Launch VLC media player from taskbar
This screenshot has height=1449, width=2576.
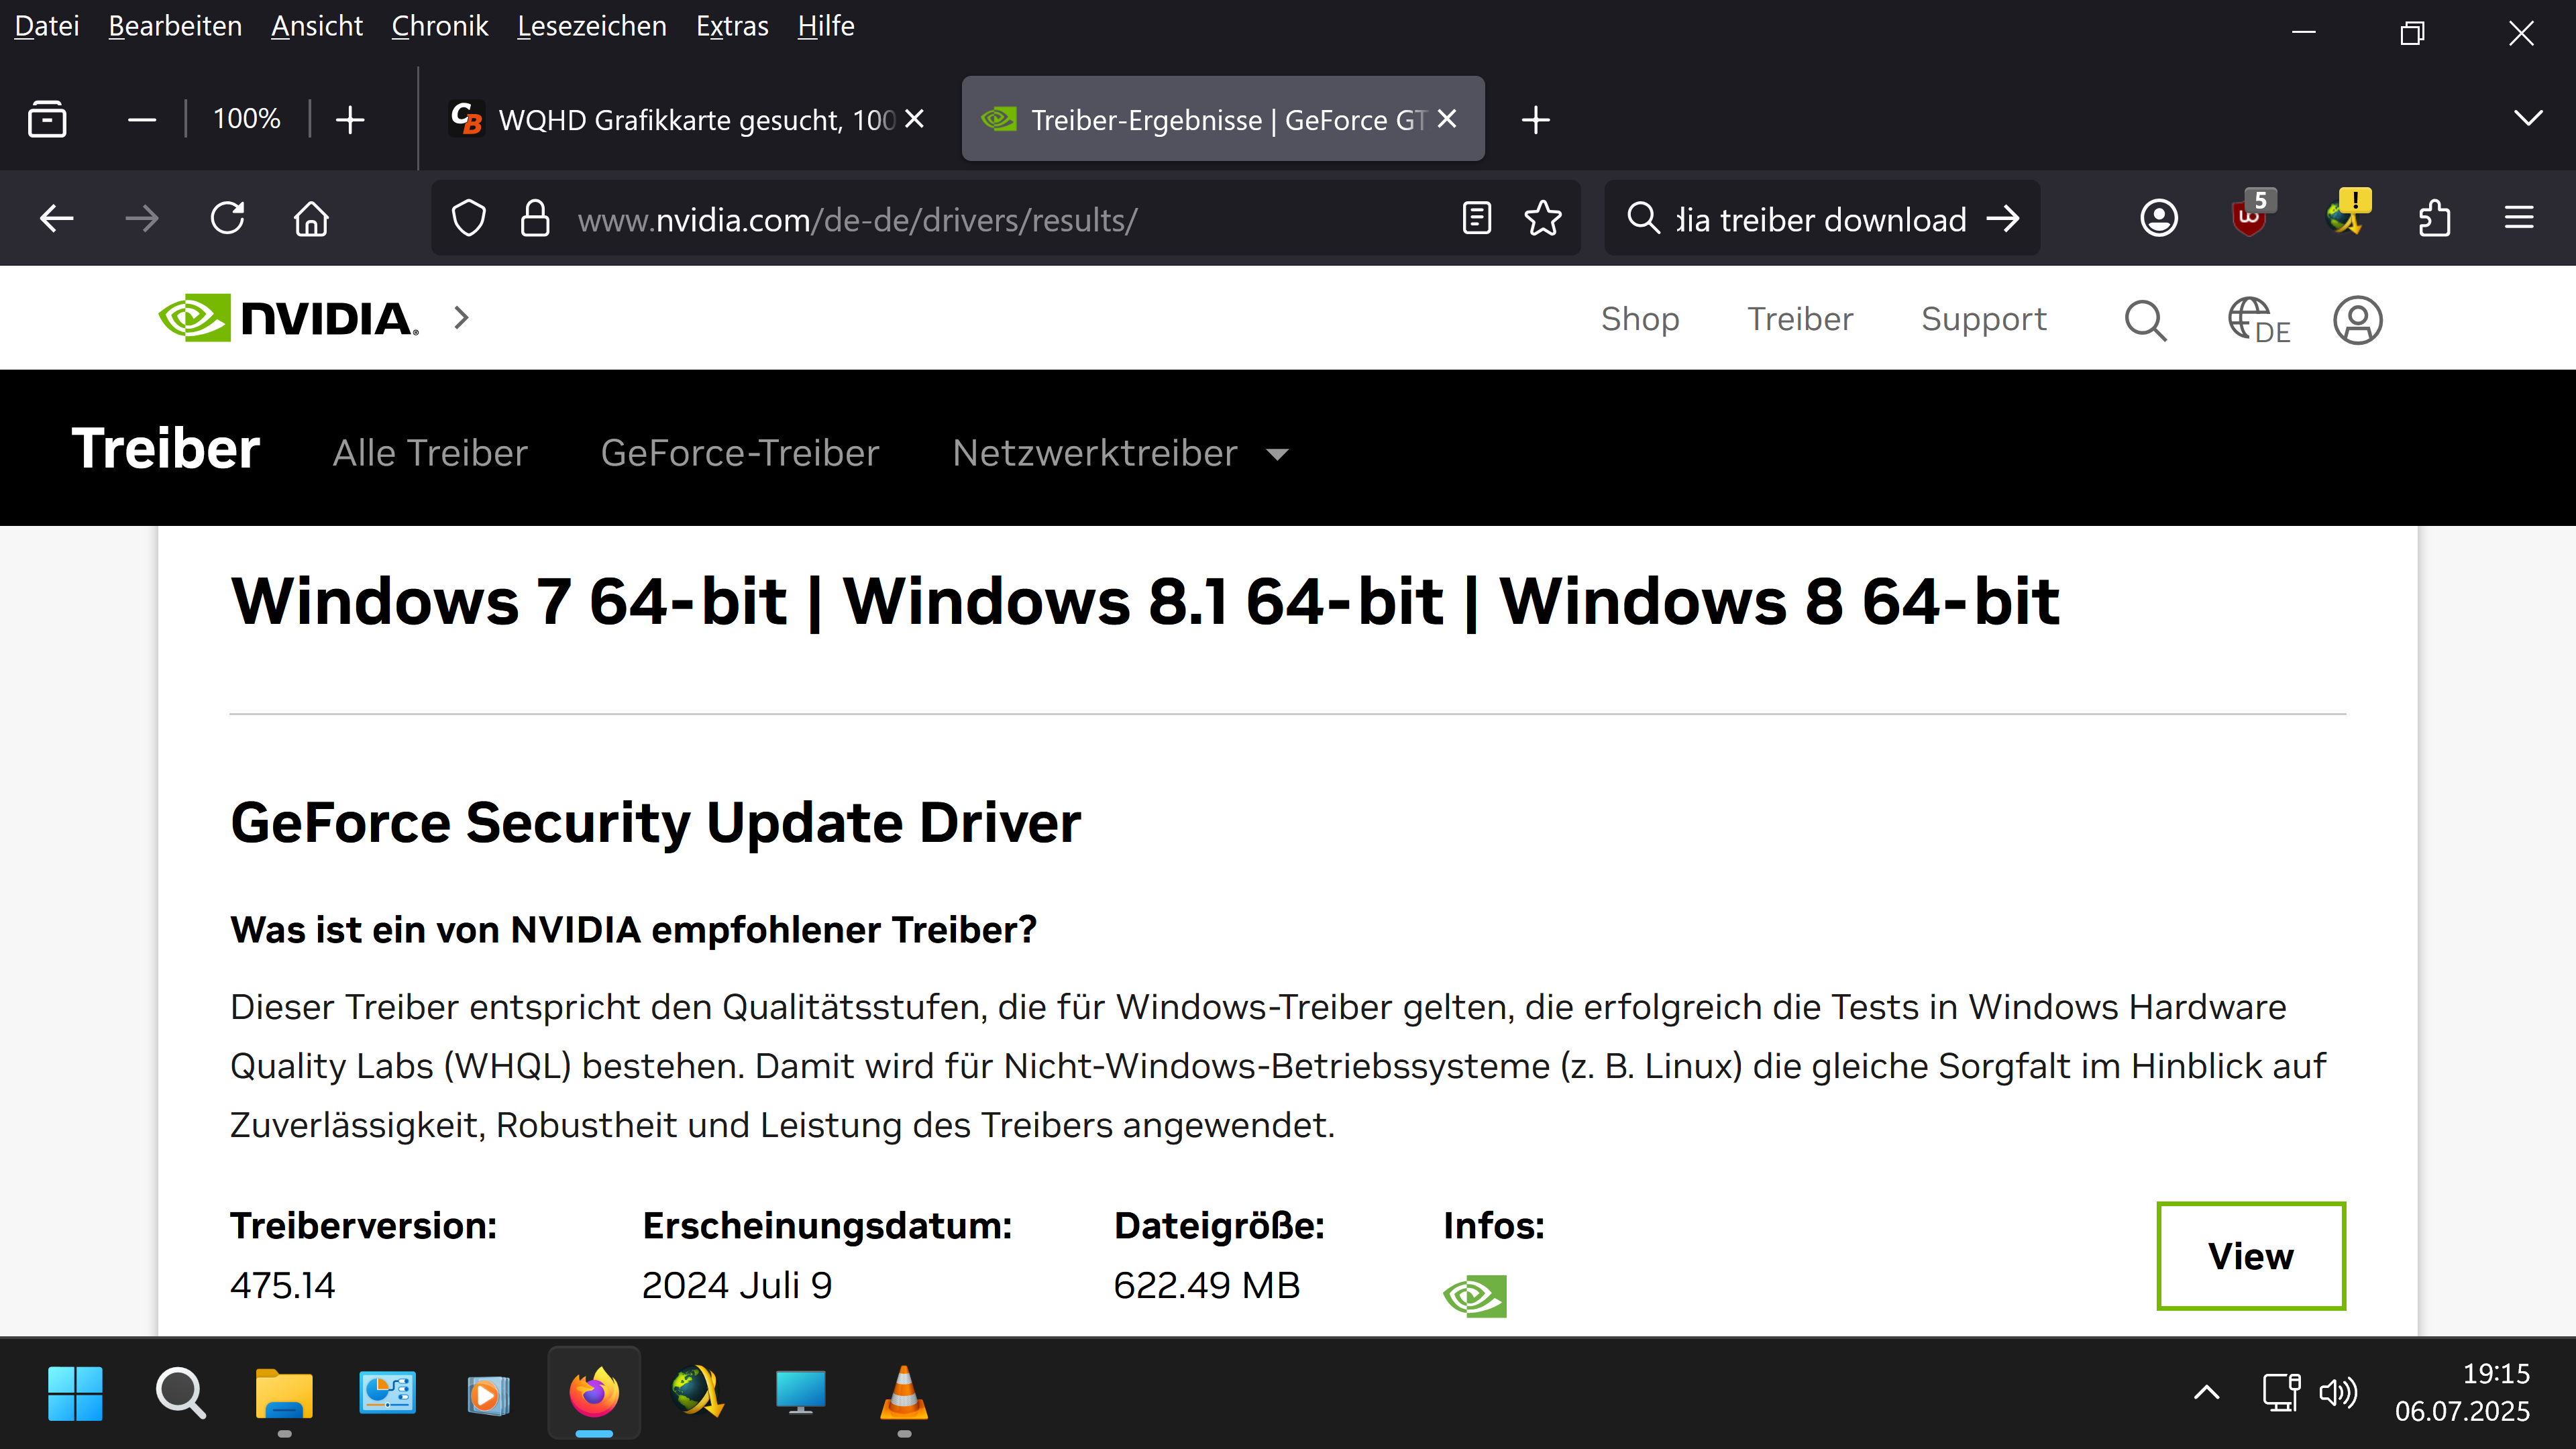pos(903,1393)
